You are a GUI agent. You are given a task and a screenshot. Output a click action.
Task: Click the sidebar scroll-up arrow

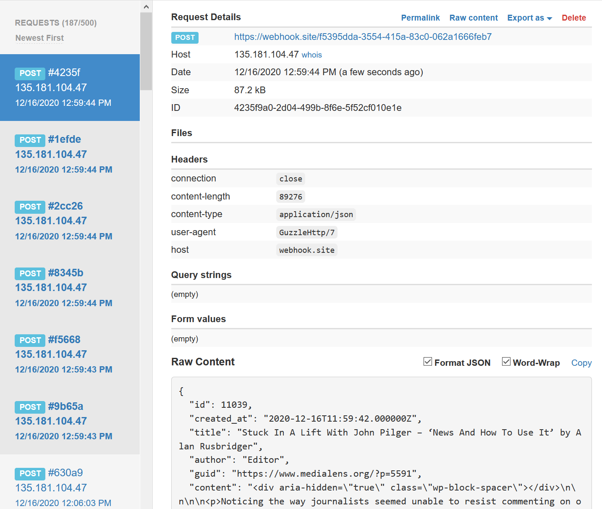point(146,6)
